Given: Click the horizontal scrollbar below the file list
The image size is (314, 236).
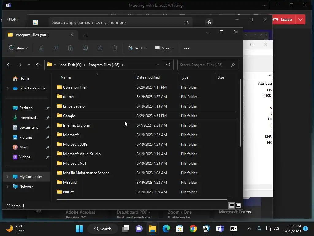Looking at the screenshot, I should pos(142,200).
